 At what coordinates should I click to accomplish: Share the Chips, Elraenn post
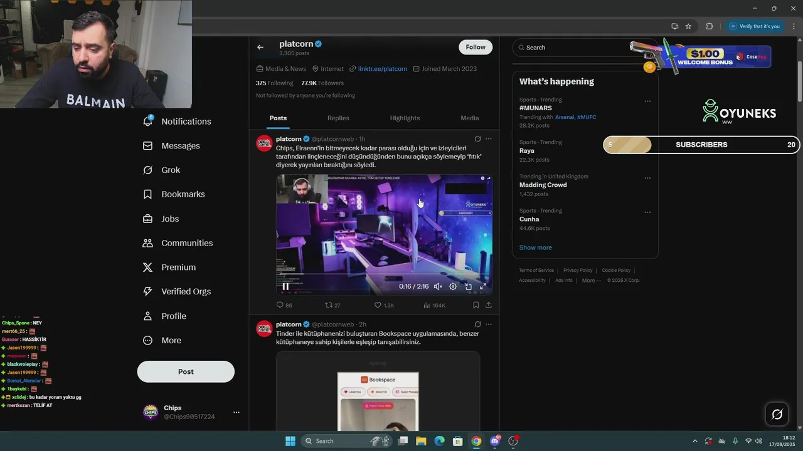point(489,305)
